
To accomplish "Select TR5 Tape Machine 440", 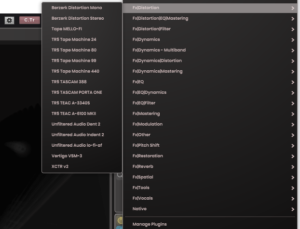I will 82,71.
